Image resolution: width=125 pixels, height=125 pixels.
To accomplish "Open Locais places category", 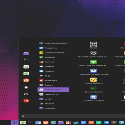I will tap(53, 99).
